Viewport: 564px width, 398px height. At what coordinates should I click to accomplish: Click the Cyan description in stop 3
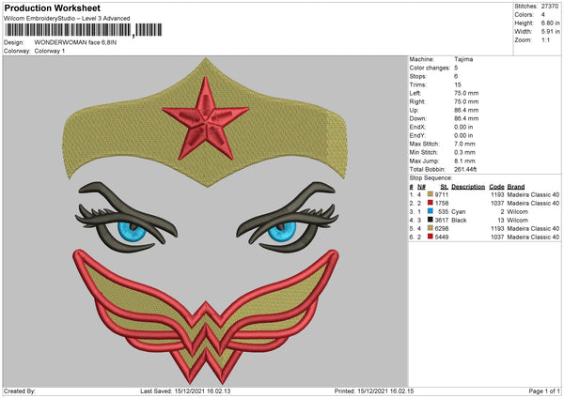coord(459,212)
